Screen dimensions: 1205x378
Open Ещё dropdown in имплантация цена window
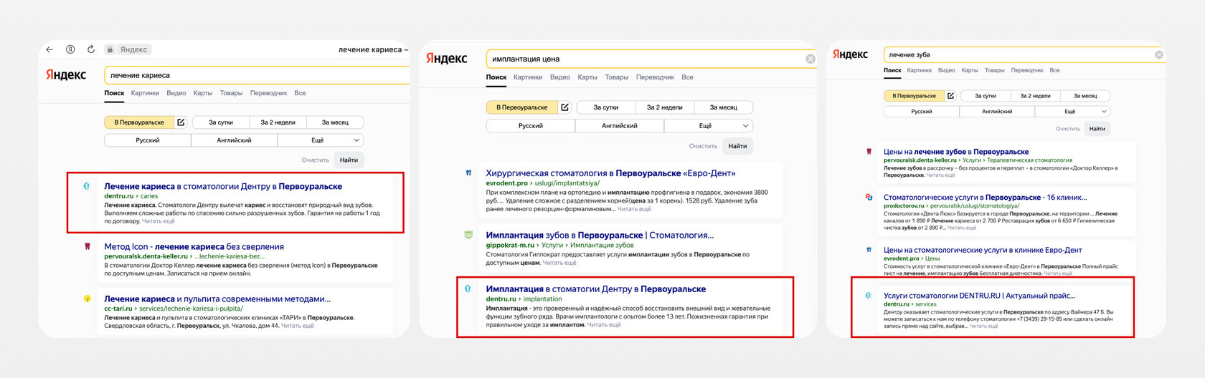pyautogui.click(x=709, y=125)
